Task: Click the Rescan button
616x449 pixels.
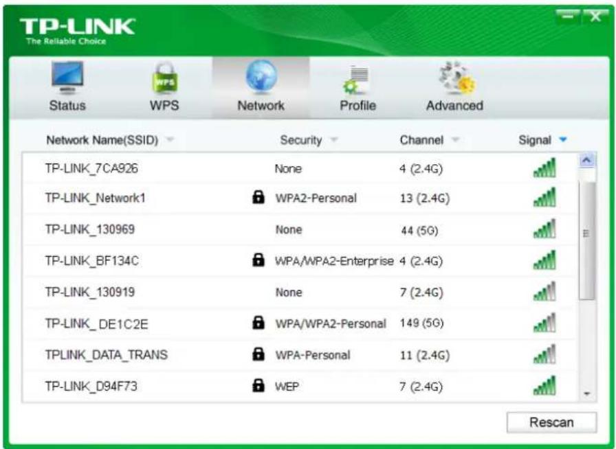Action: (551, 422)
